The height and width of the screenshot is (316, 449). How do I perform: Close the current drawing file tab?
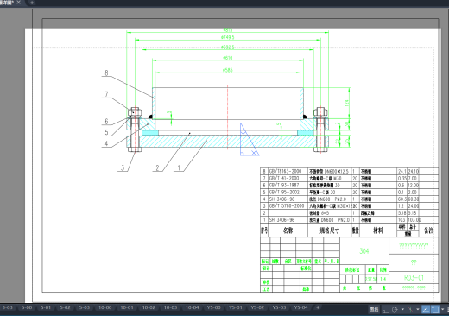coord(19,3)
